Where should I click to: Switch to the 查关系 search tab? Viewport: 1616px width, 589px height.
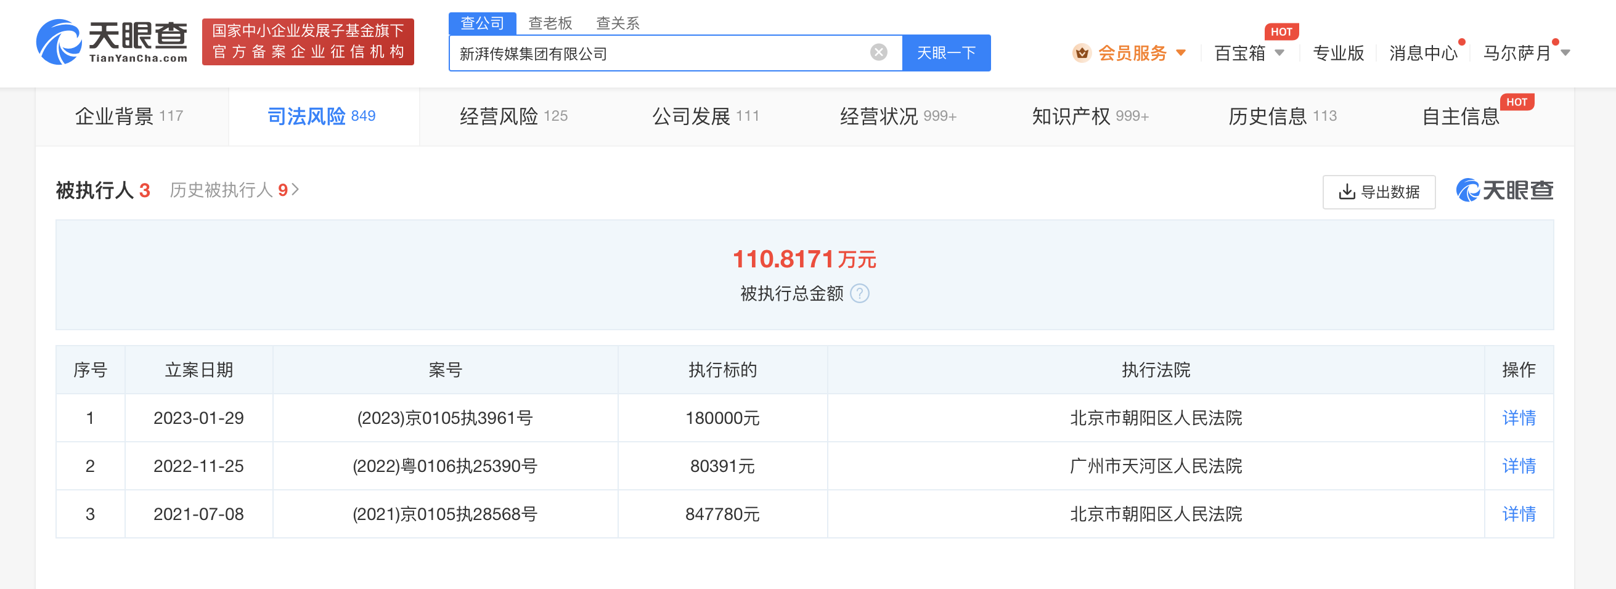(x=617, y=23)
